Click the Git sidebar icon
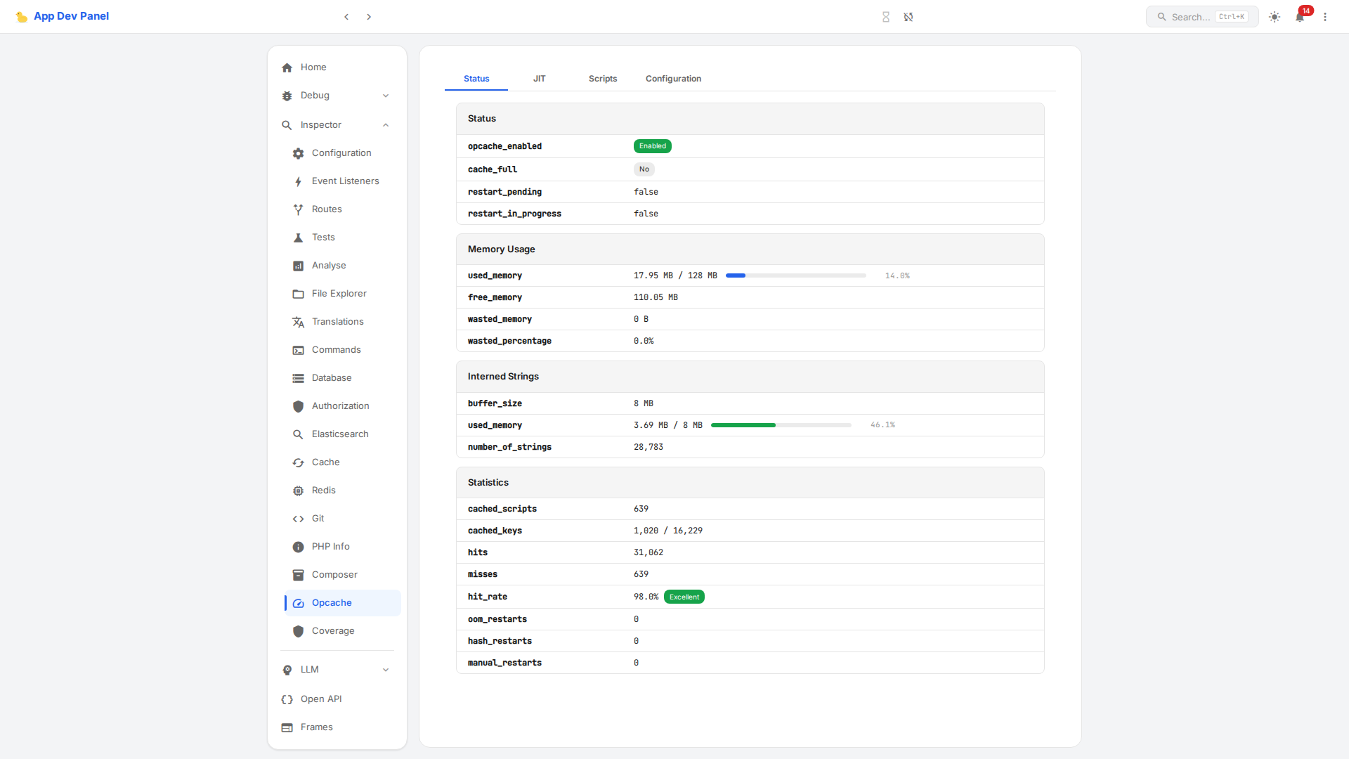 pos(298,519)
